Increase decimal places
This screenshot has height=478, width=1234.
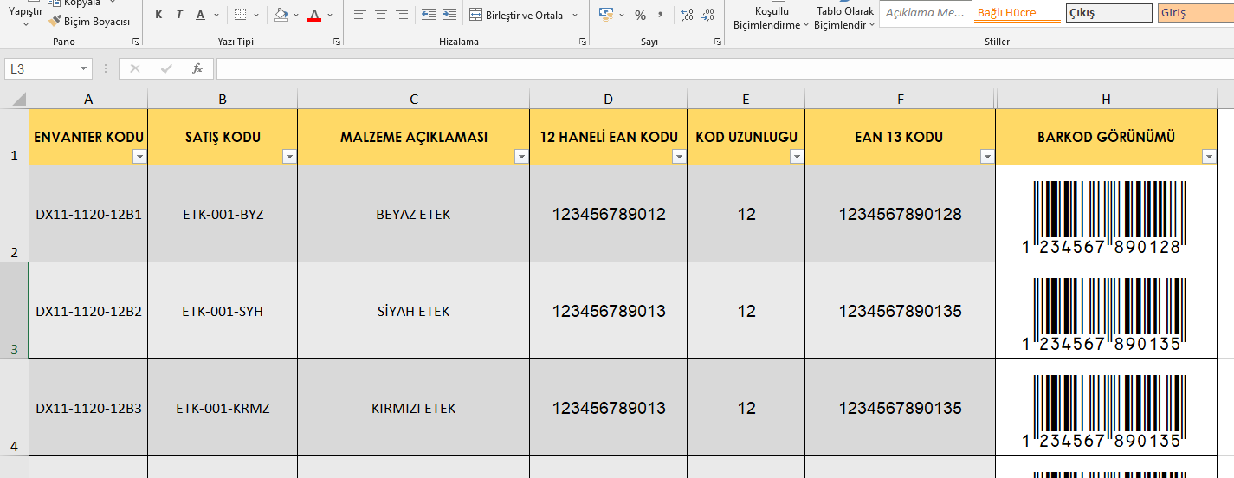pyautogui.click(x=688, y=15)
